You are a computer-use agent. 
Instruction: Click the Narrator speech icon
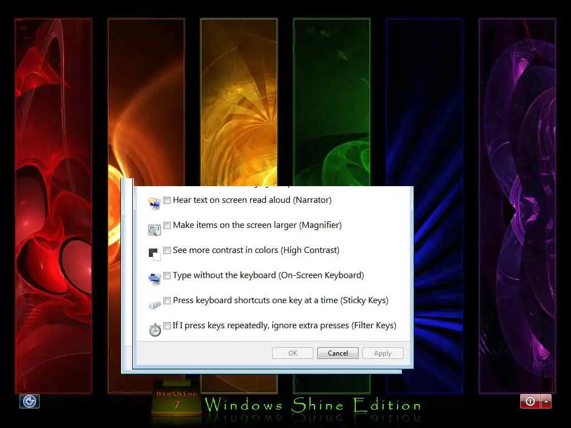click(x=154, y=204)
